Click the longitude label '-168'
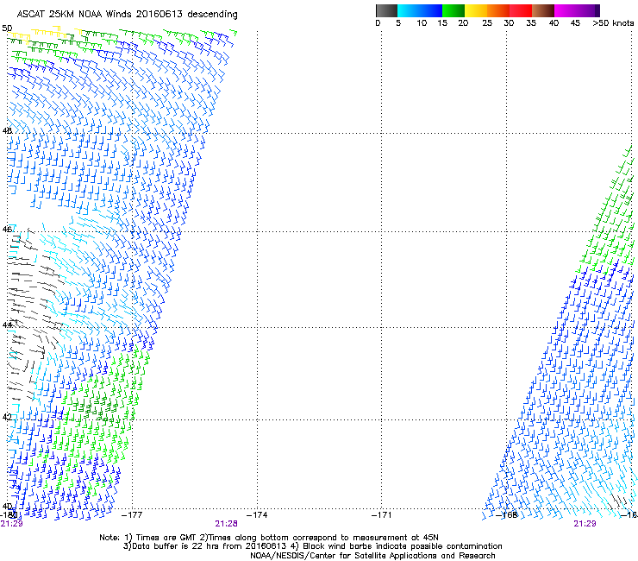Screen dimensions: 638x561 (507, 515)
